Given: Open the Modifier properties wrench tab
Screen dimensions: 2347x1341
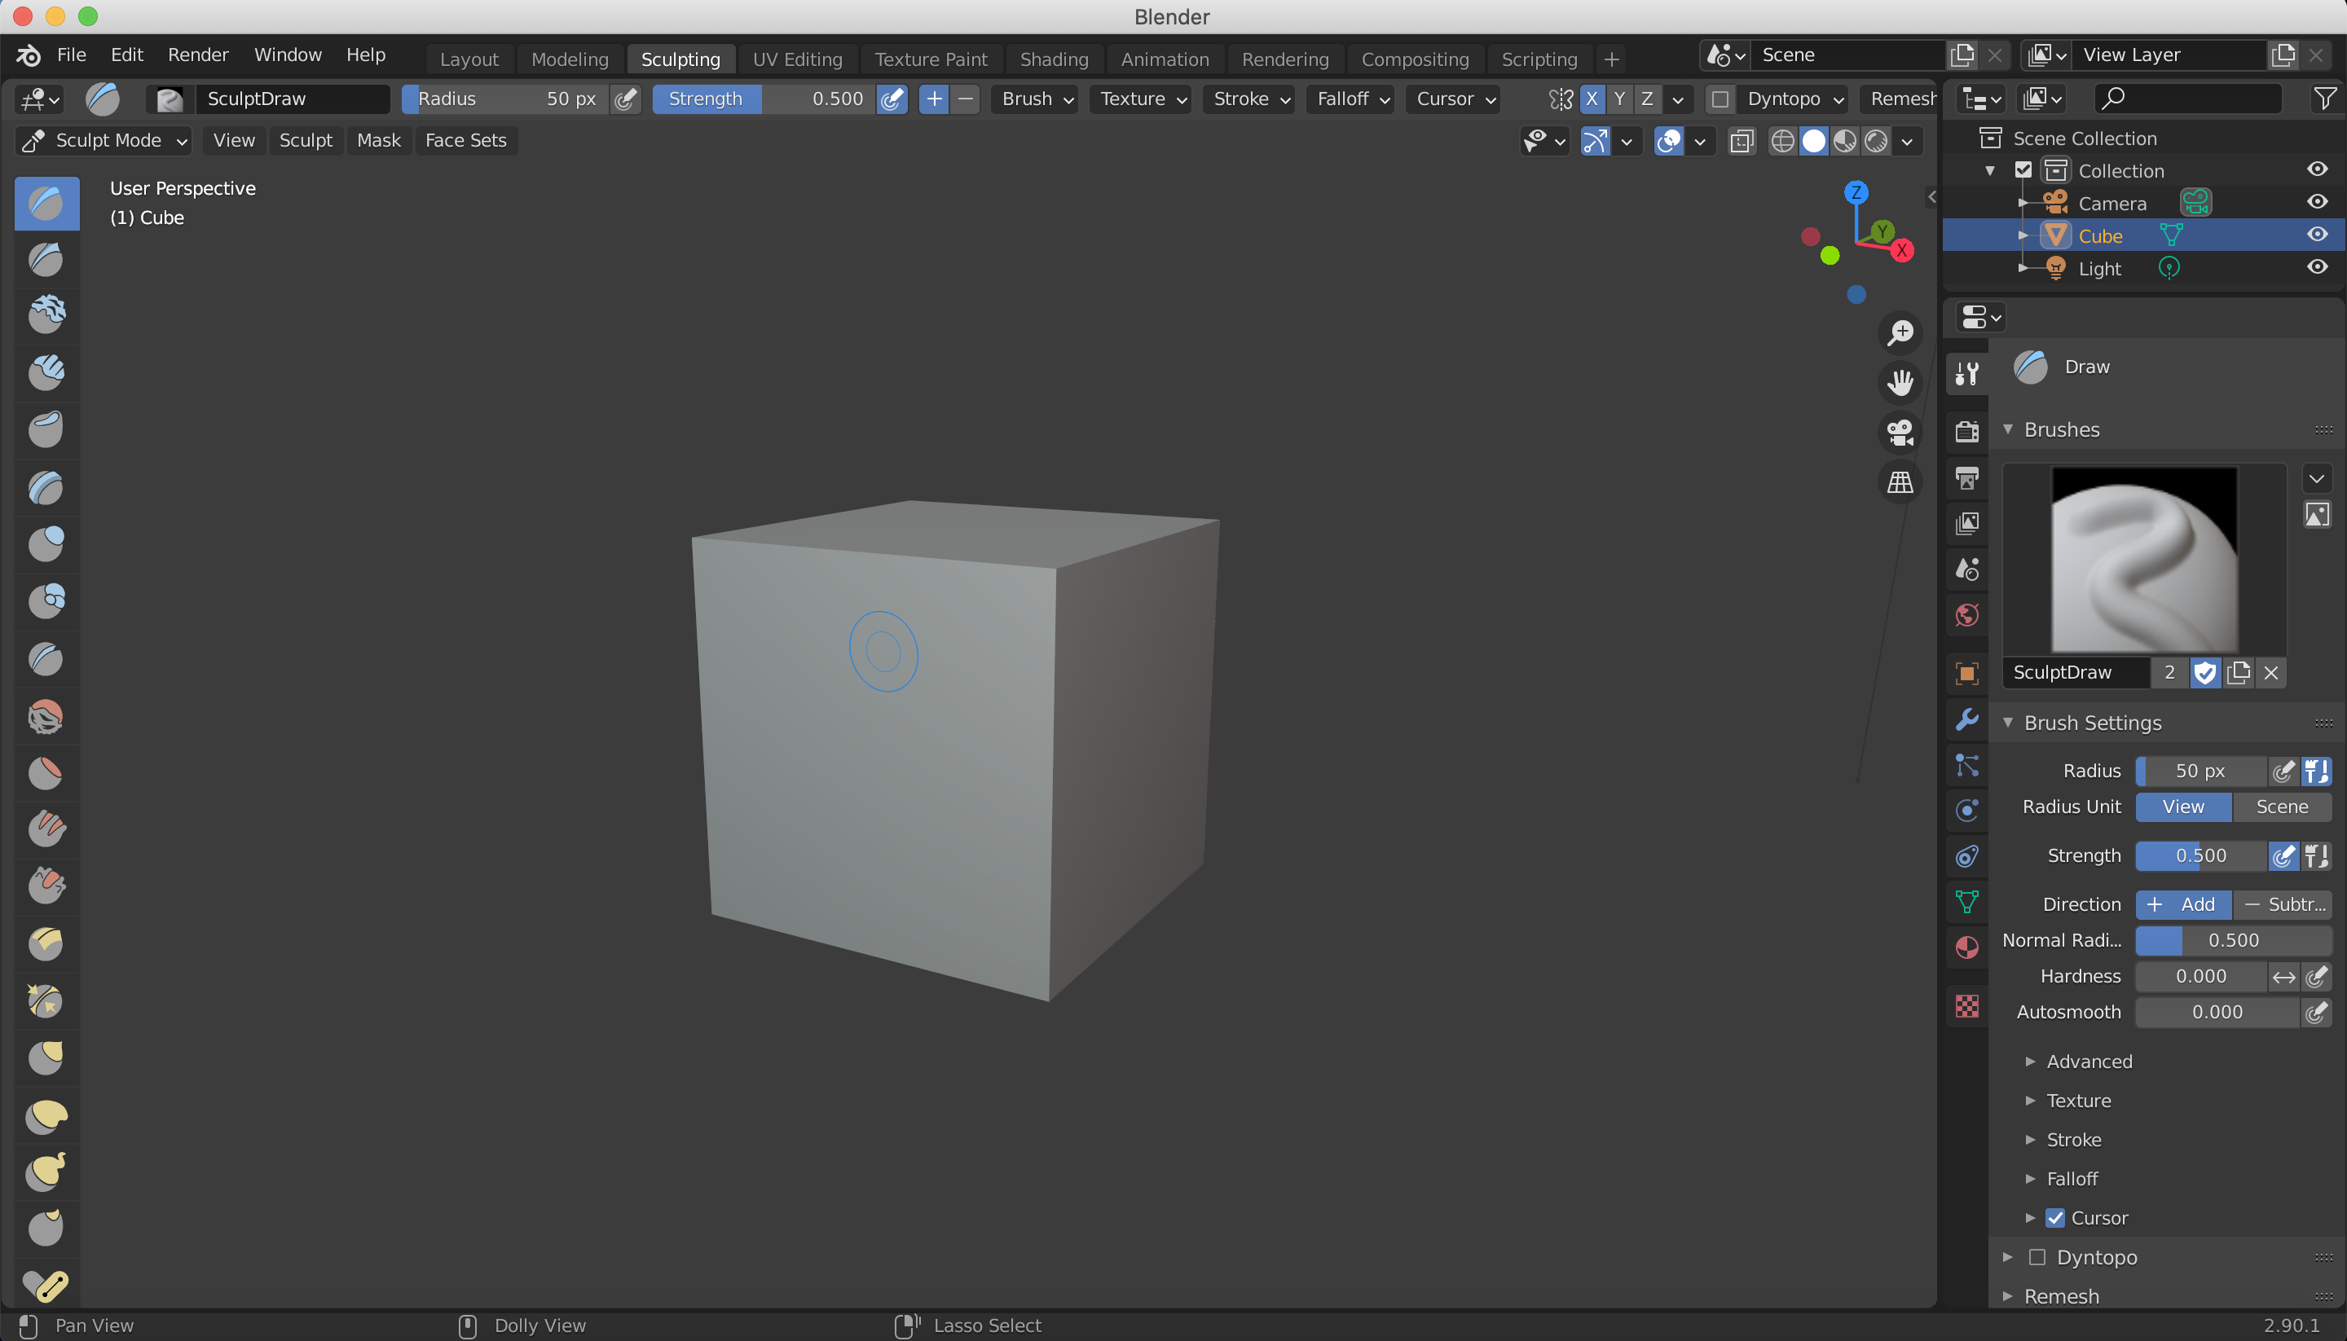Looking at the screenshot, I should (1966, 719).
